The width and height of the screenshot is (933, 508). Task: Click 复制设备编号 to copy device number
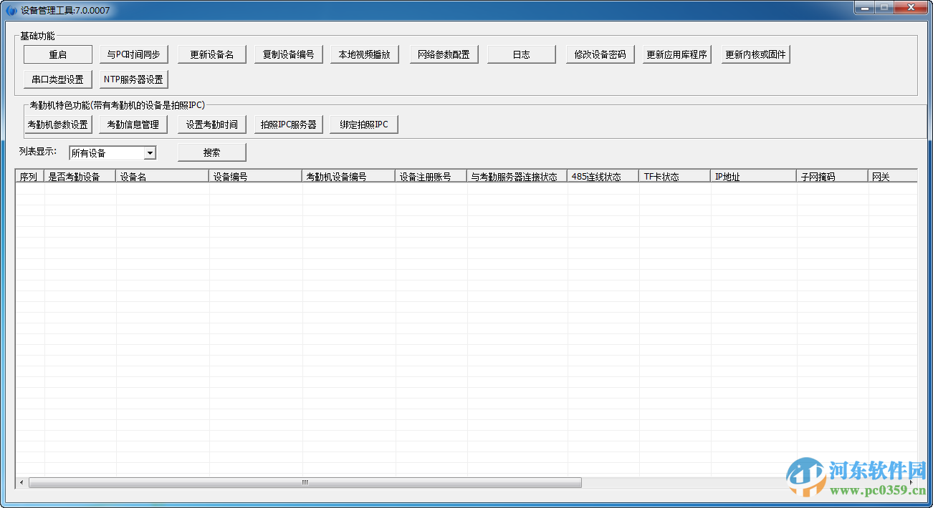(289, 54)
